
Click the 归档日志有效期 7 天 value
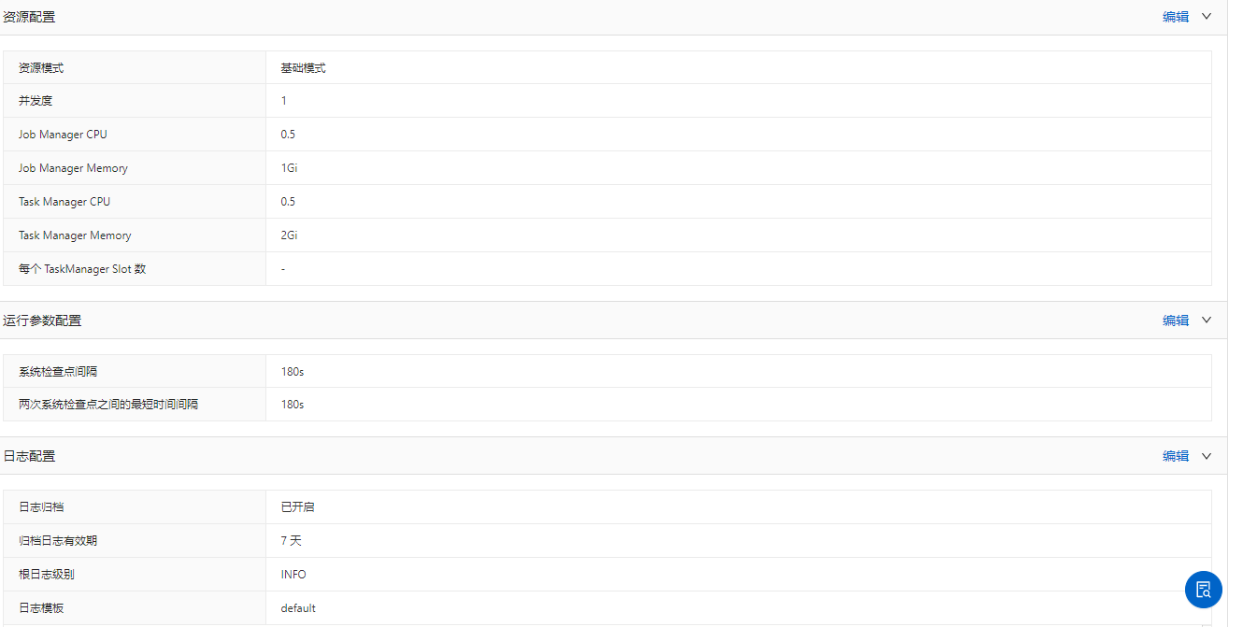point(291,541)
